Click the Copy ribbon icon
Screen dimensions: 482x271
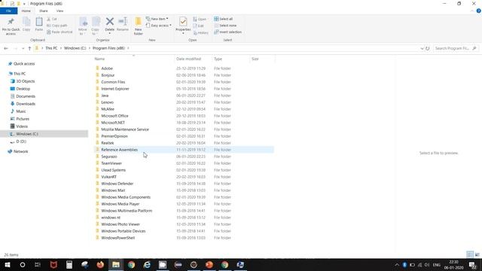tap(26, 24)
